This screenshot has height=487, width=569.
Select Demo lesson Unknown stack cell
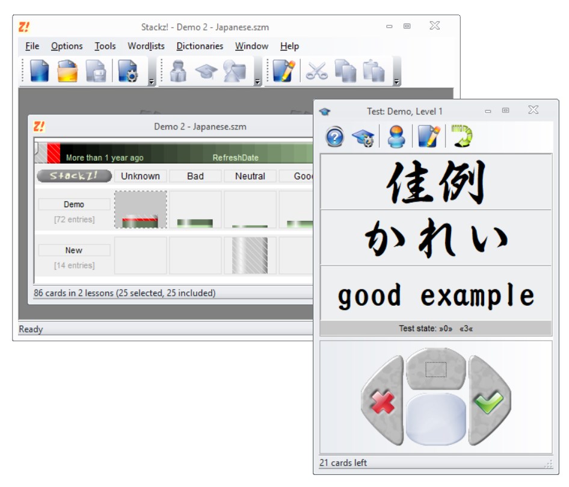click(x=140, y=209)
